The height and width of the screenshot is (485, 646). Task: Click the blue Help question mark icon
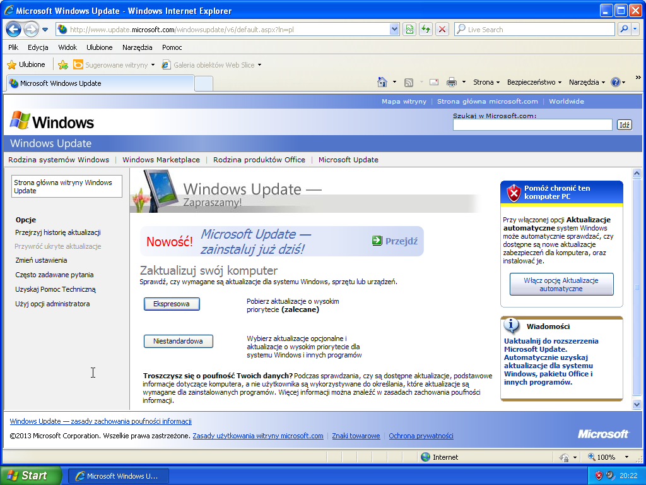616,82
